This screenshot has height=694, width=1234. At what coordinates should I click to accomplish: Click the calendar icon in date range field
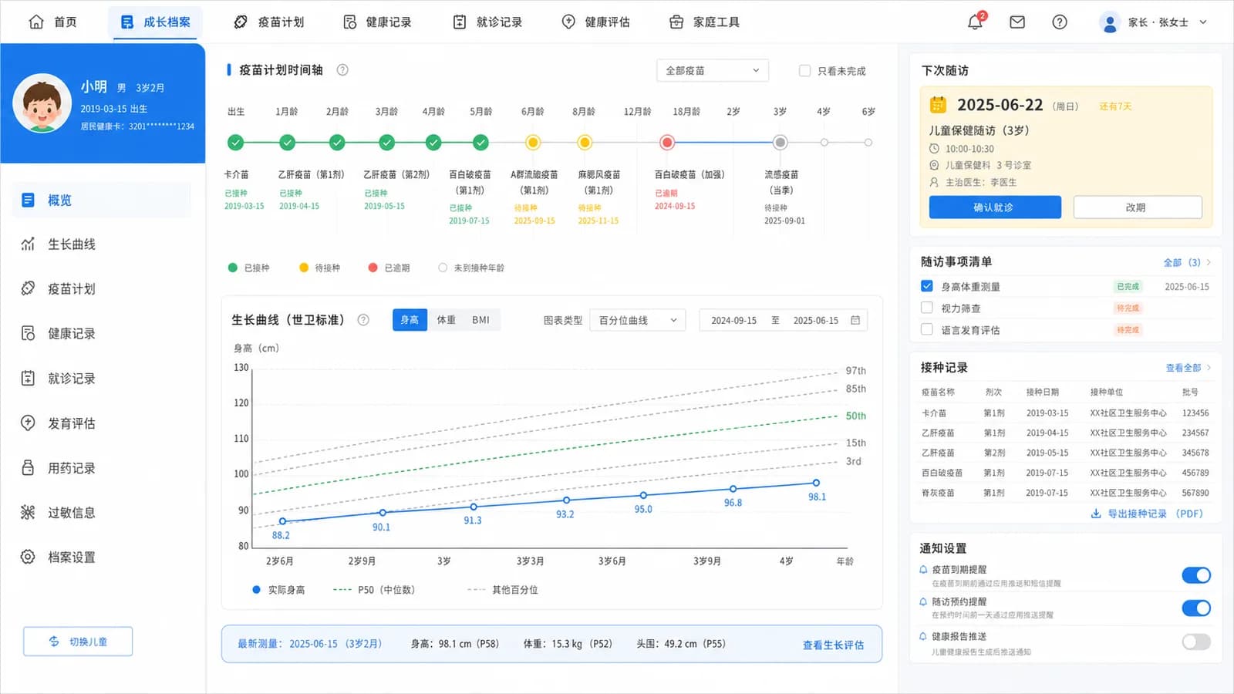click(x=855, y=320)
